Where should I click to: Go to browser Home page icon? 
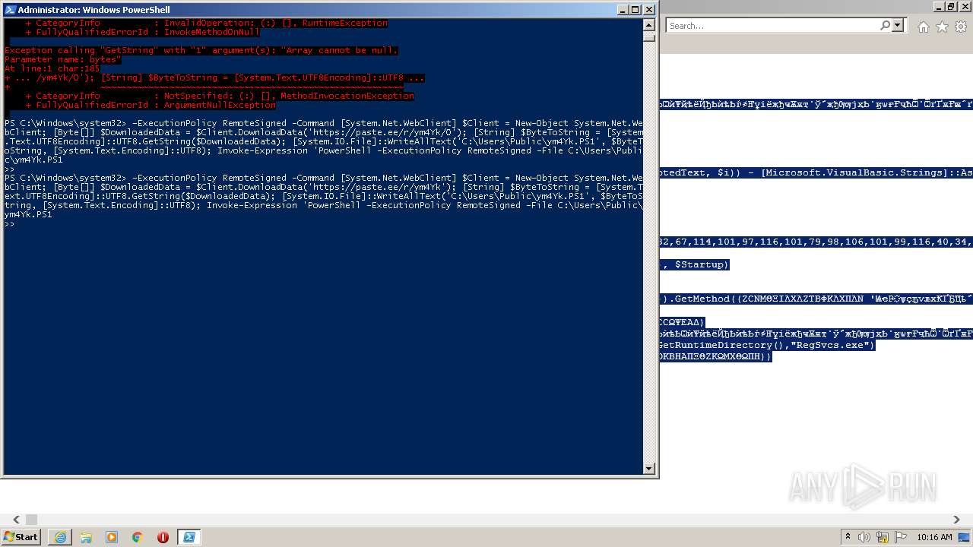[x=923, y=27]
